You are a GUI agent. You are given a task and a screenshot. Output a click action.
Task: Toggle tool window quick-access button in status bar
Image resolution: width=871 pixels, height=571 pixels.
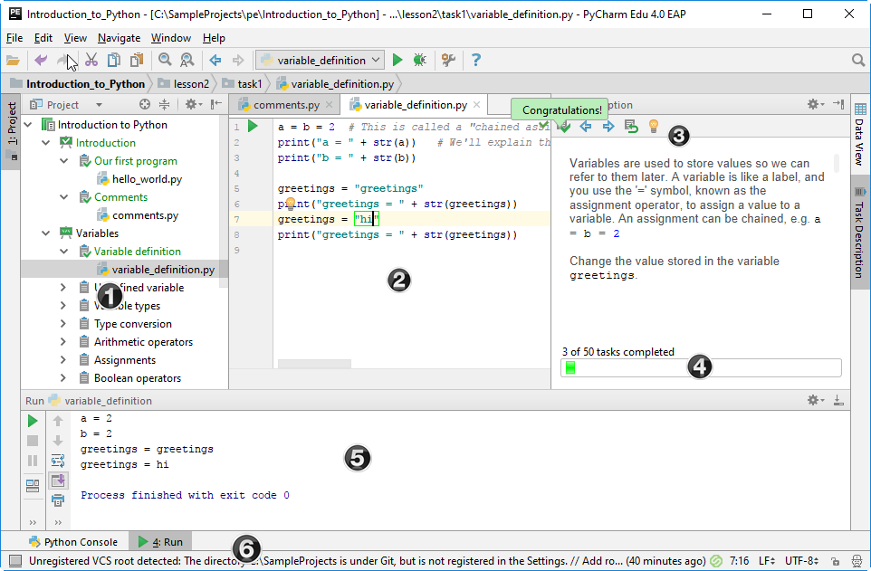coord(15,561)
